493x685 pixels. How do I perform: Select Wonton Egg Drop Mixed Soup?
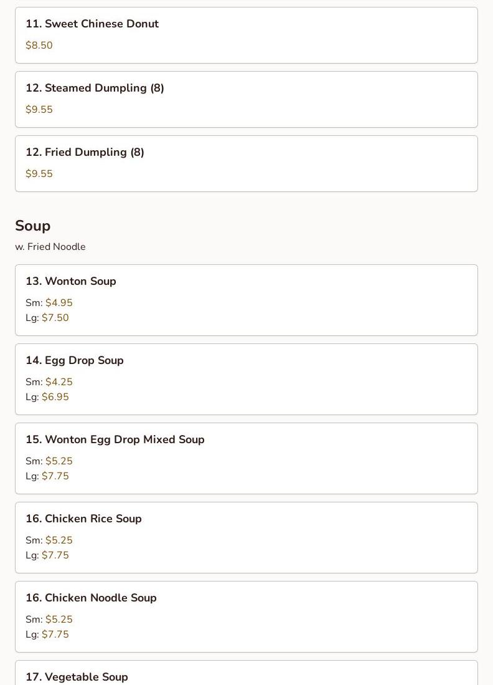[247, 458]
